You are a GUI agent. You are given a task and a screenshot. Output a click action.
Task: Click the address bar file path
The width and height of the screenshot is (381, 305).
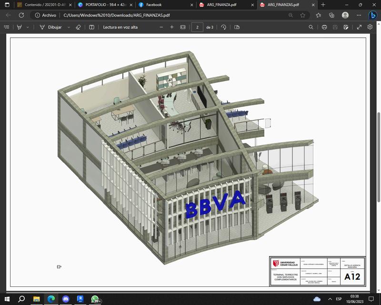click(x=117, y=15)
